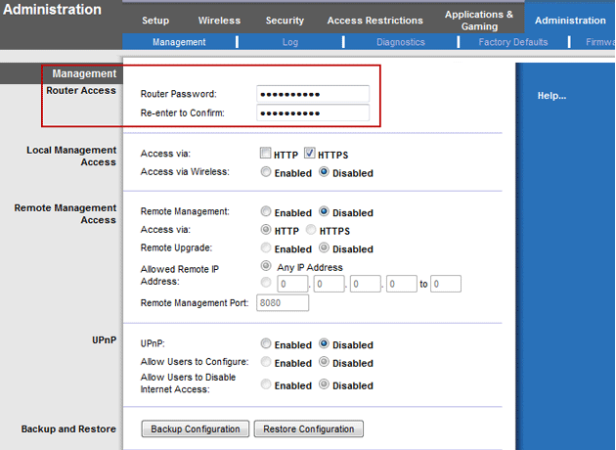Enable Access via Wireless
The width and height of the screenshot is (616, 450).
click(x=266, y=173)
